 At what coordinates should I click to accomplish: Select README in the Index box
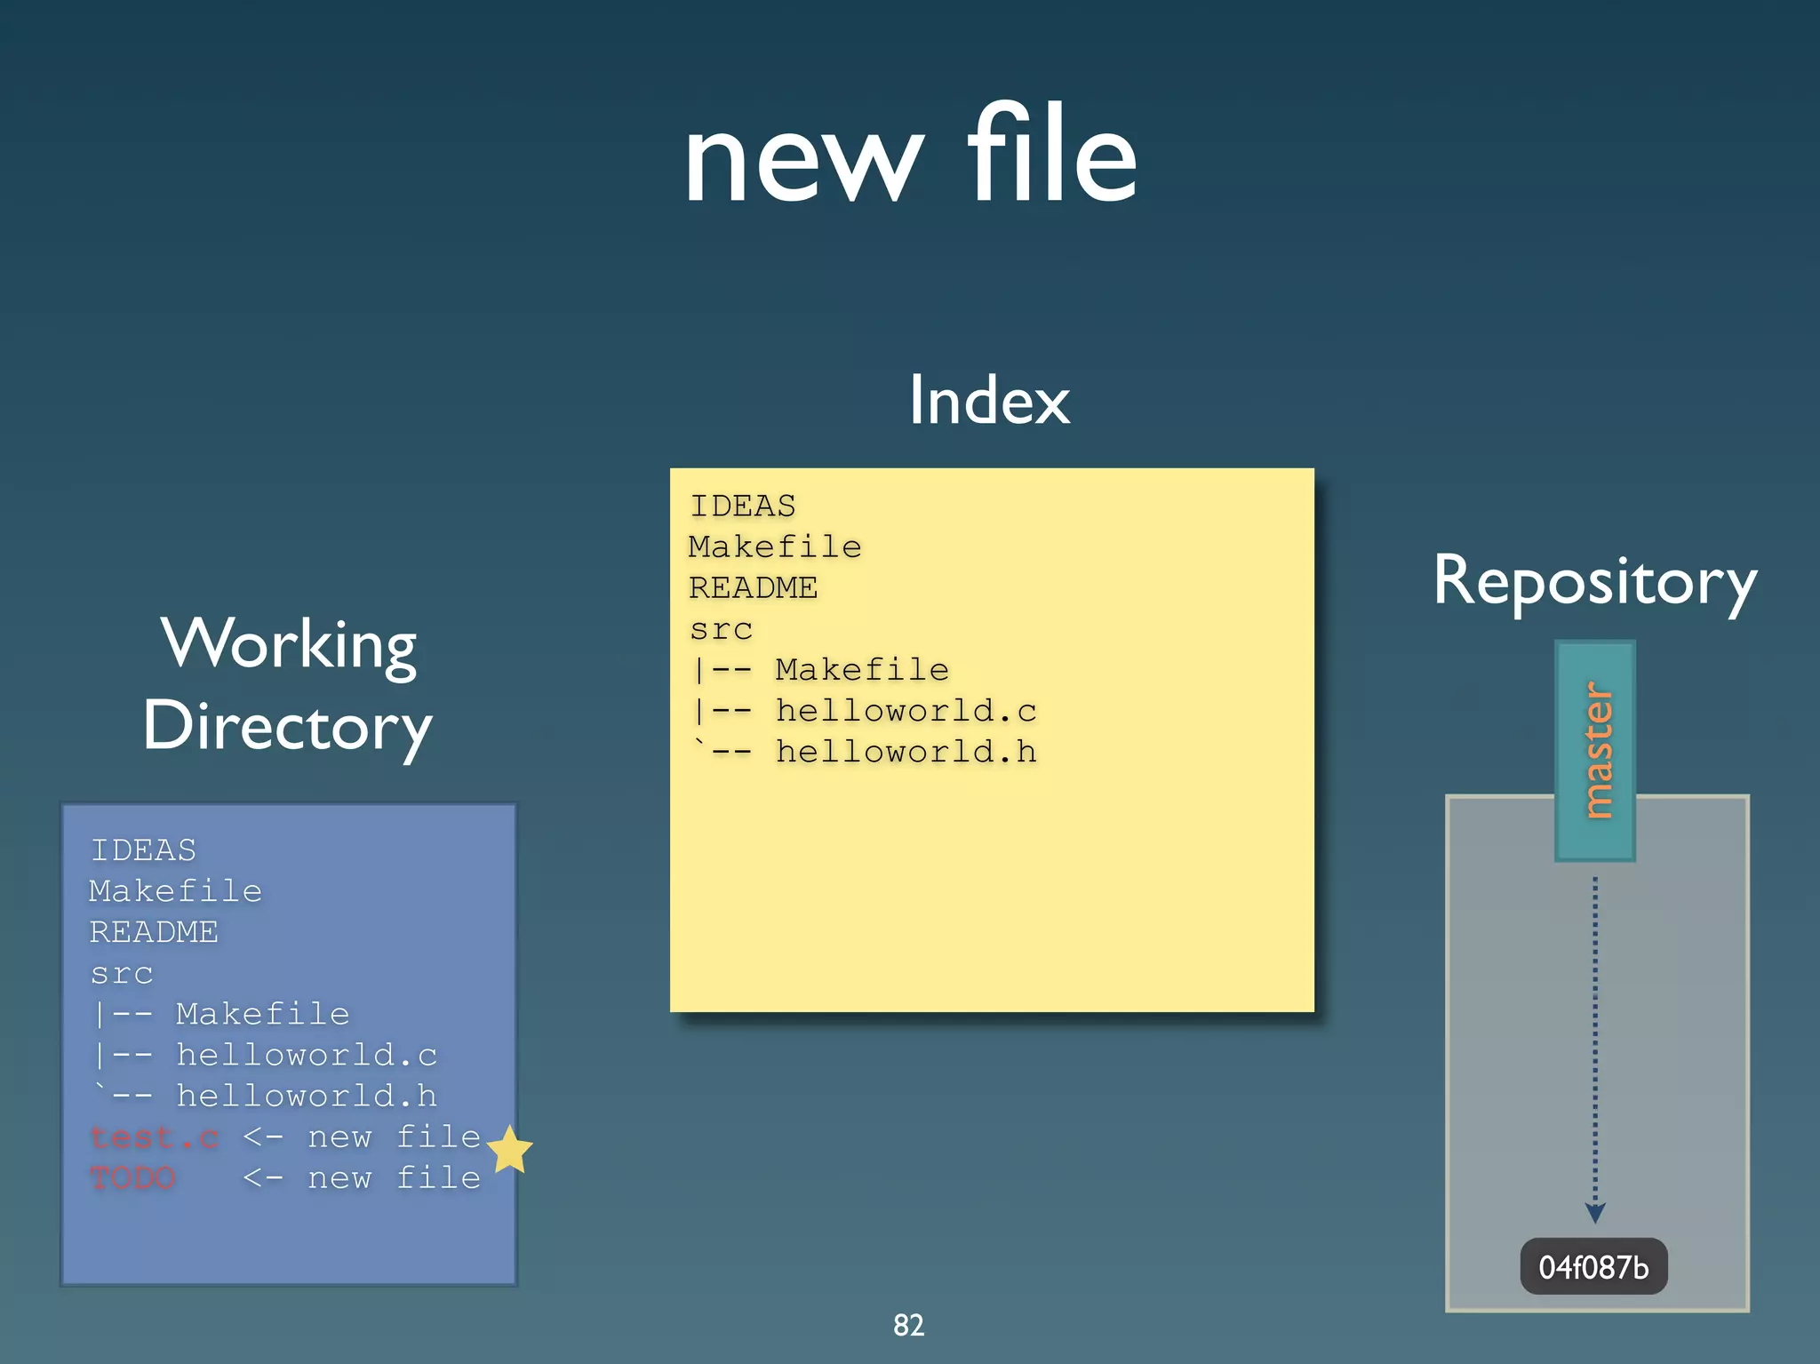(x=754, y=588)
